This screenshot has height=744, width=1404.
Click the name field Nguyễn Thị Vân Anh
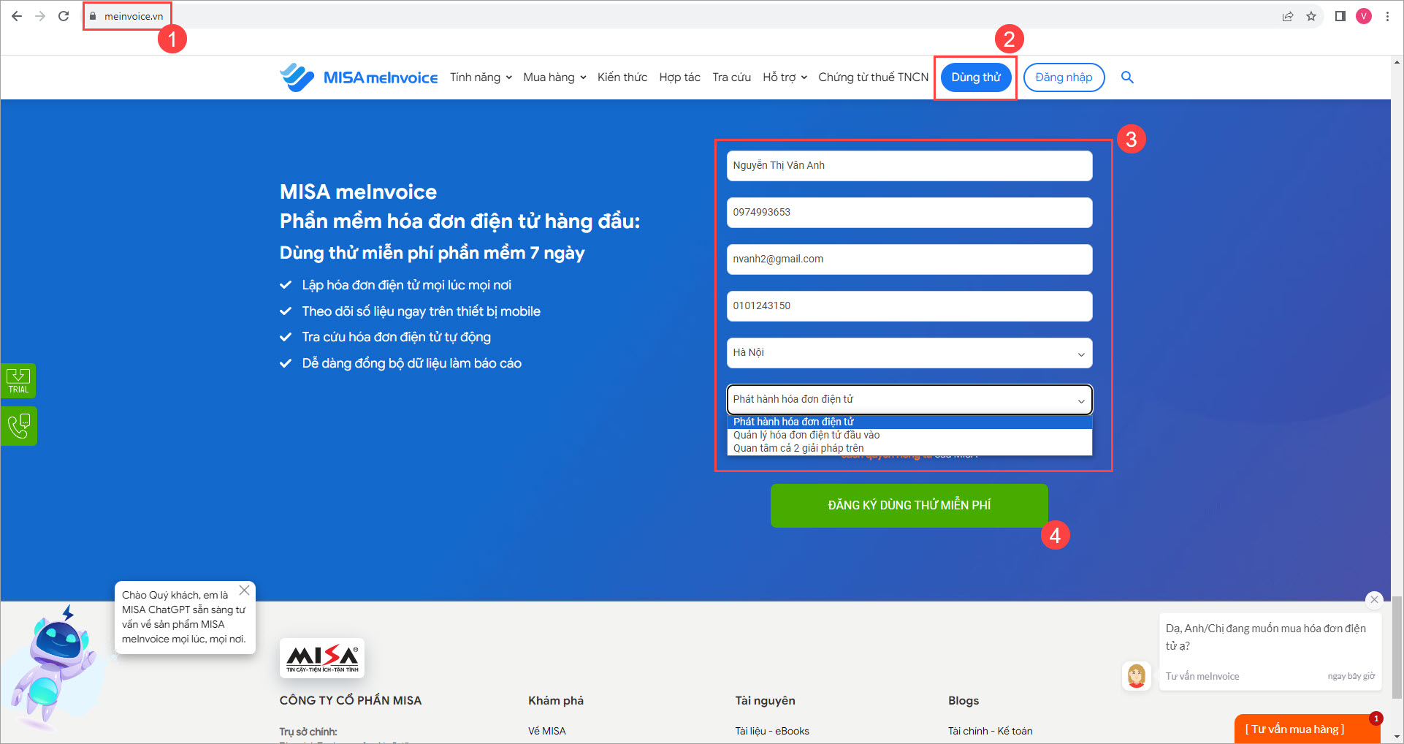pos(909,166)
